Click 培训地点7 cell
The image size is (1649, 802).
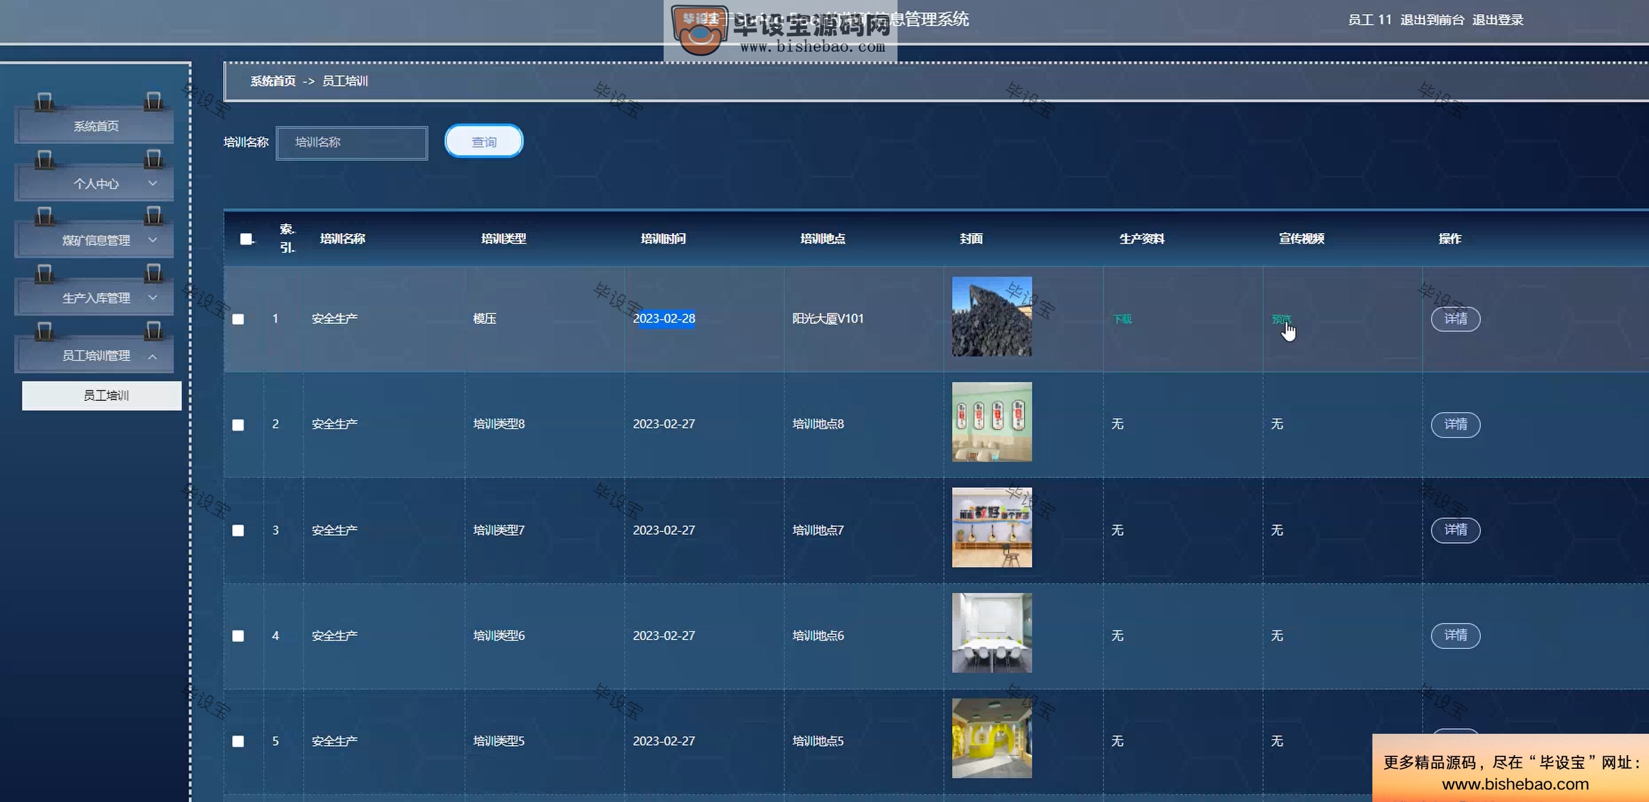point(818,530)
